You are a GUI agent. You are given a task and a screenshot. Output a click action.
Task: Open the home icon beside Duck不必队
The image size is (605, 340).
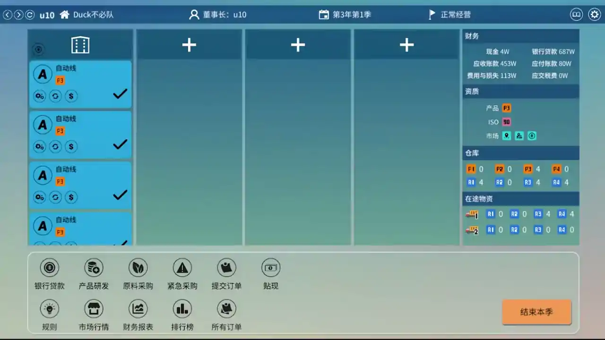pyautogui.click(x=64, y=15)
